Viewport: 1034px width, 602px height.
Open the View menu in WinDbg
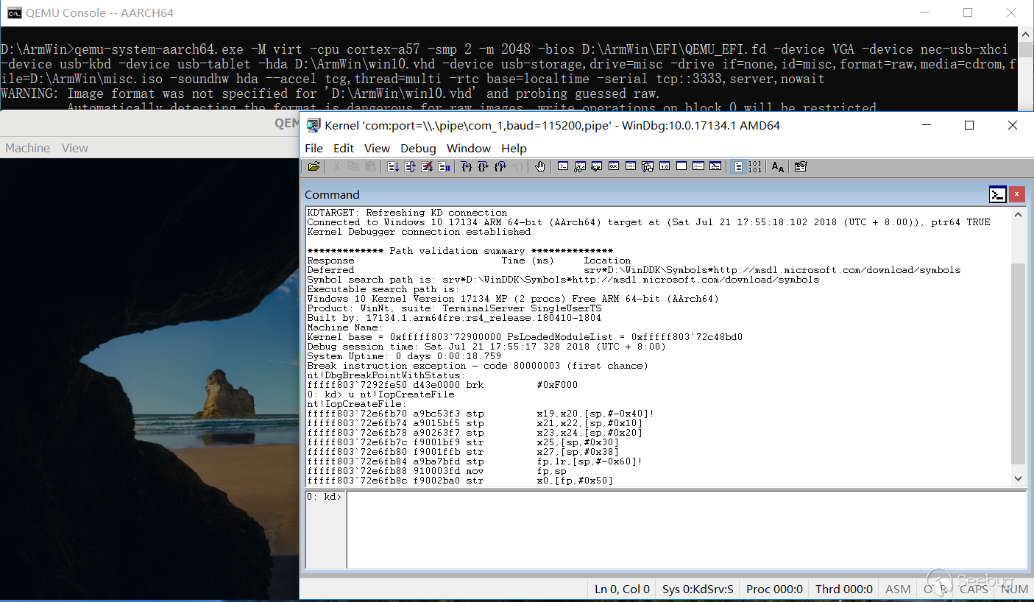[x=378, y=148]
